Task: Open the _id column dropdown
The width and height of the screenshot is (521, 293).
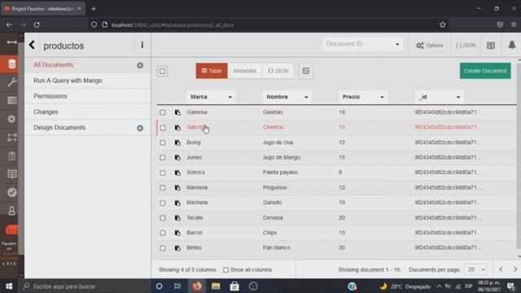Action: point(440,97)
